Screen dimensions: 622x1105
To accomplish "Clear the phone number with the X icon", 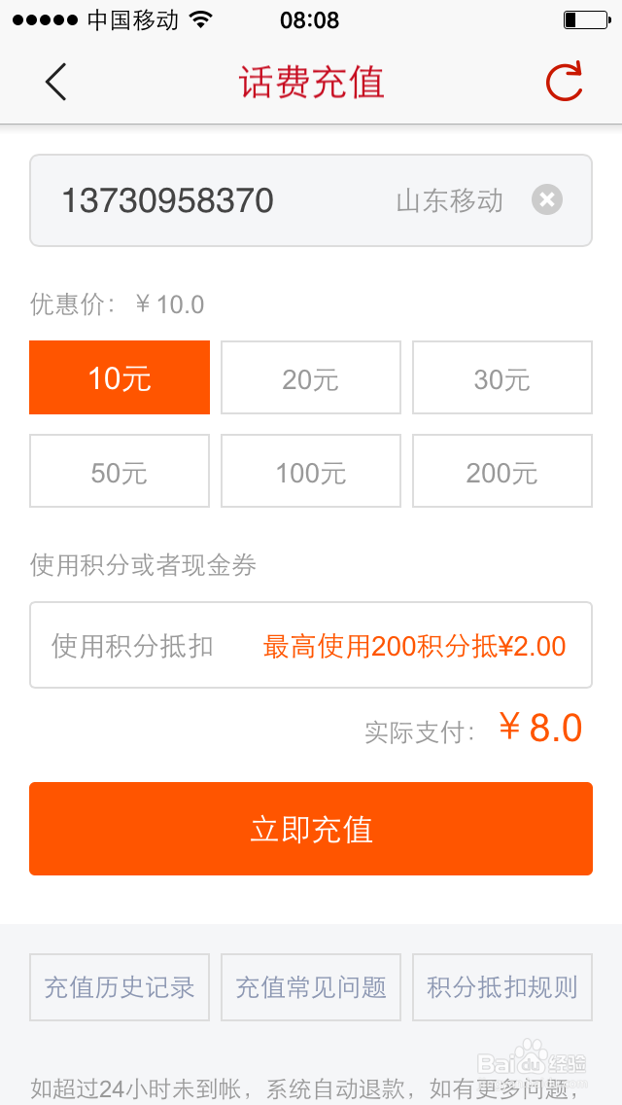I will point(547,200).
